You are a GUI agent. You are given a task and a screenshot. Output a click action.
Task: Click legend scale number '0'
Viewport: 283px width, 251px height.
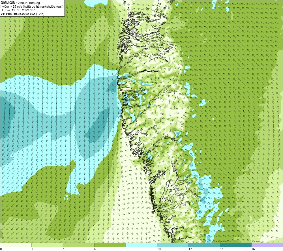(x=1, y=249)
